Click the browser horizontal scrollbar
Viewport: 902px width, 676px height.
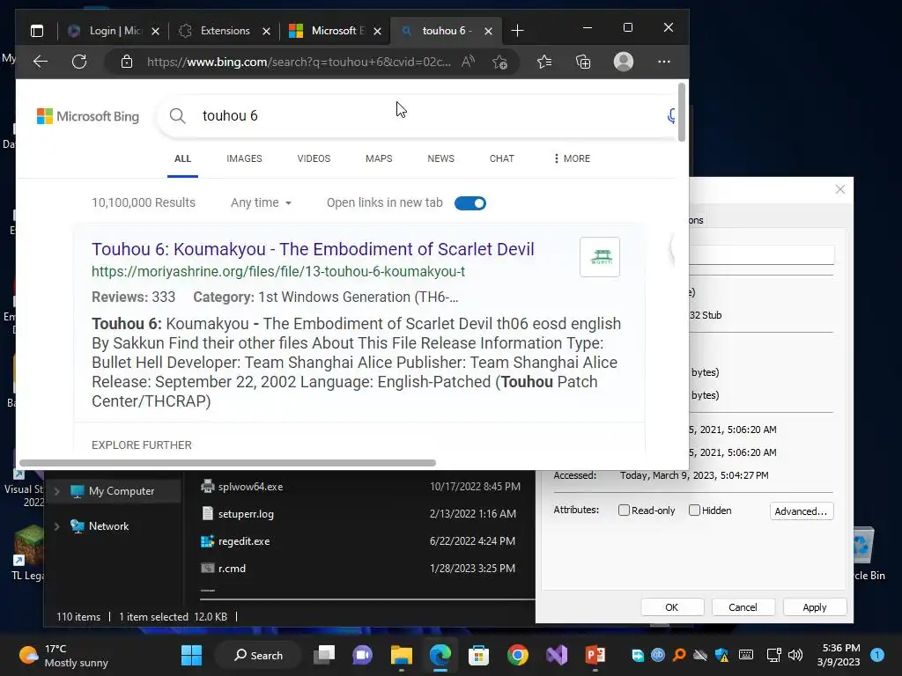point(227,463)
